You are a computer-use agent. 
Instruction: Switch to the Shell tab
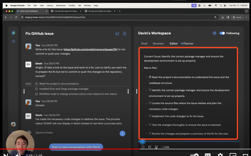(x=144, y=43)
